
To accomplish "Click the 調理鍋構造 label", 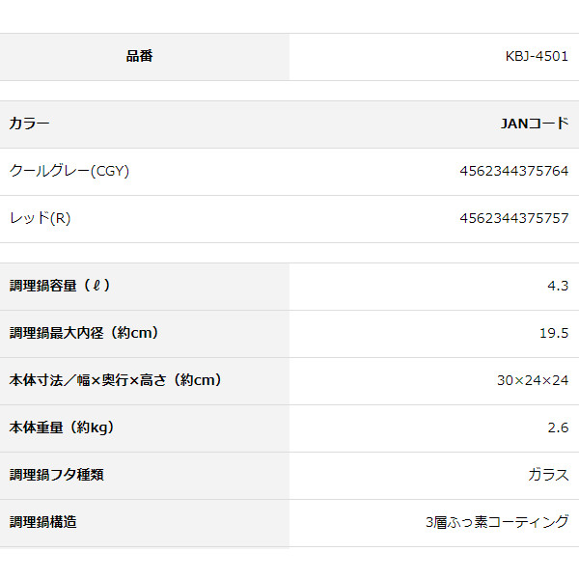I will tap(42, 522).
